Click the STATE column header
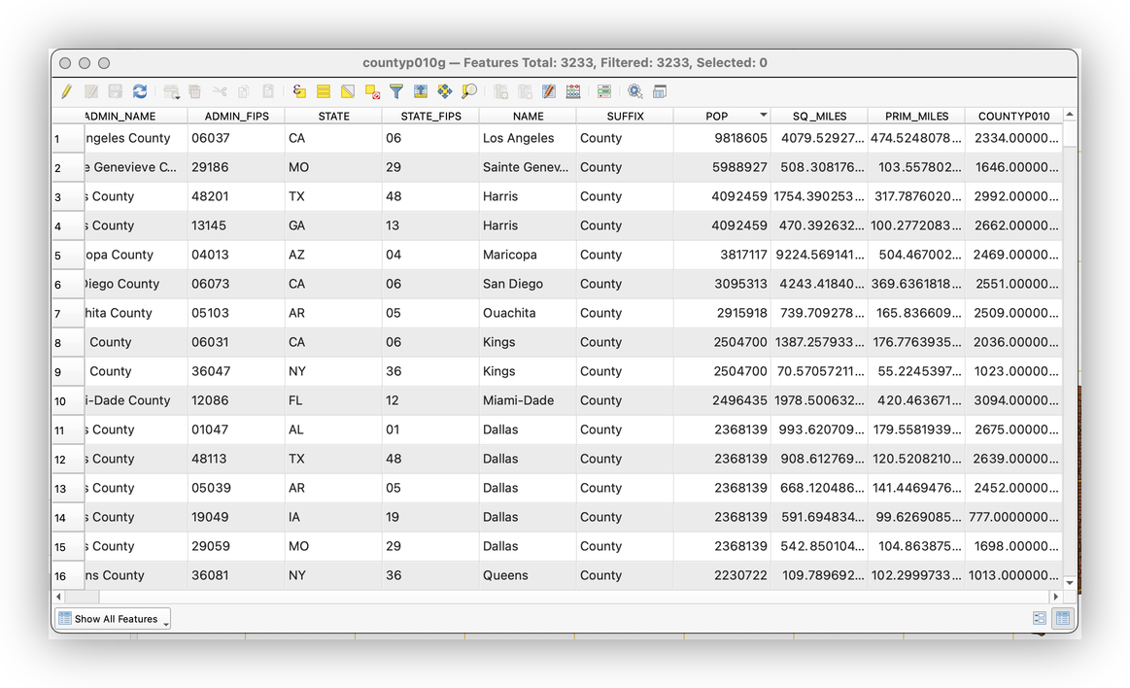 [333, 116]
